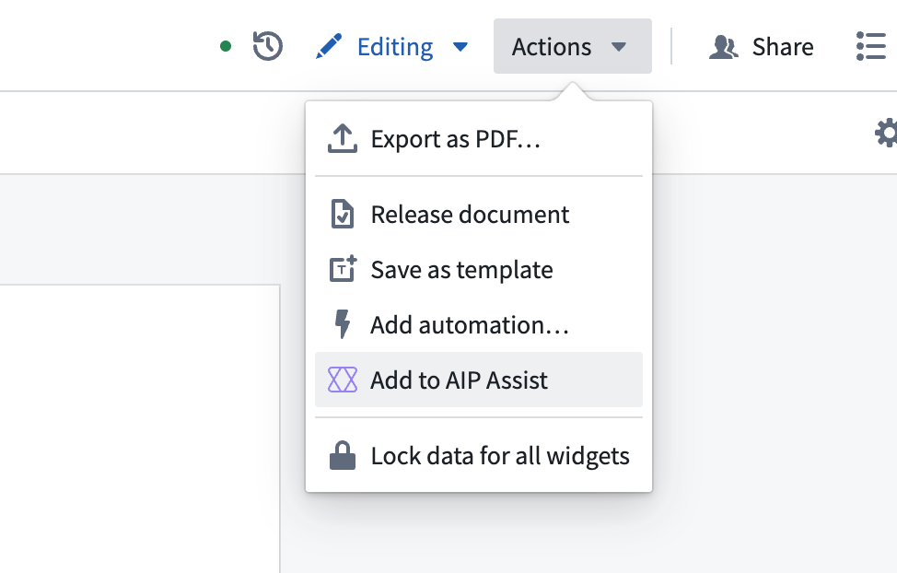This screenshot has height=573, width=897.
Task: Click the pencil Editing mode icon
Action: pyautogui.click(x=329, y=46)
